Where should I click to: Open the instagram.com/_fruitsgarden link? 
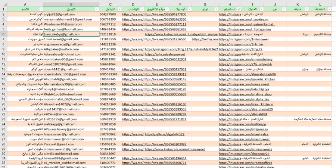click(x=245, y=29)
